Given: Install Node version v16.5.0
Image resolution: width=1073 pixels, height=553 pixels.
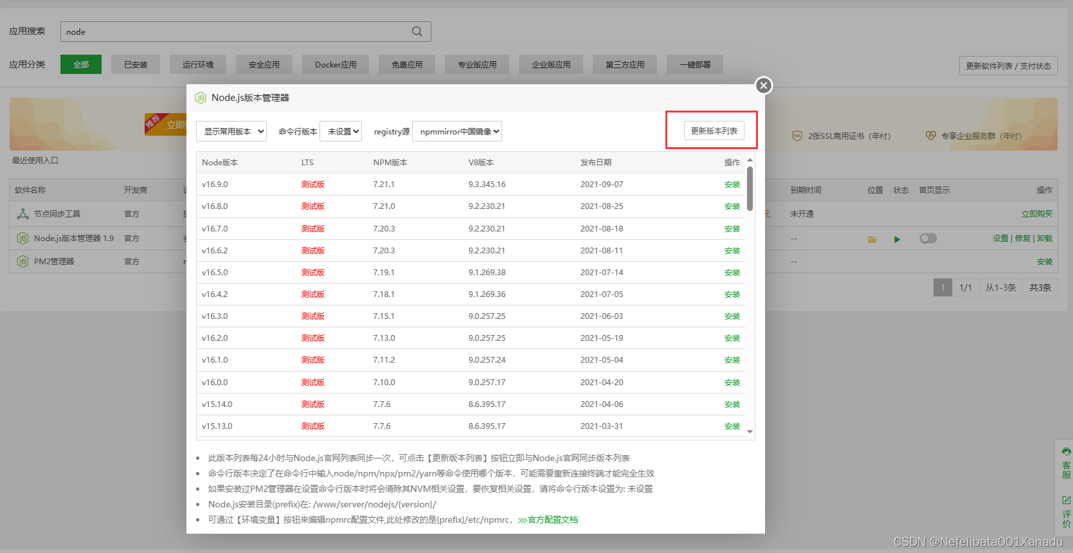Looking at the screenshot, I should pyautogui.click(x=732, y=273).
